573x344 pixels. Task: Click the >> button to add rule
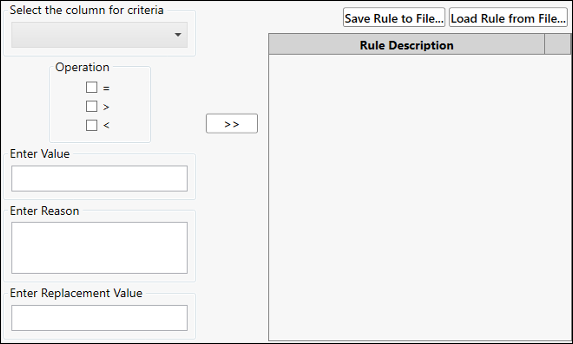point(232,123)
